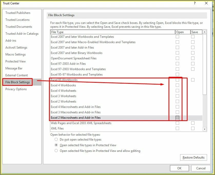The width and height of the screenshot is (215, 175).
Task: Click the Open column header
Action: (183, 32)
